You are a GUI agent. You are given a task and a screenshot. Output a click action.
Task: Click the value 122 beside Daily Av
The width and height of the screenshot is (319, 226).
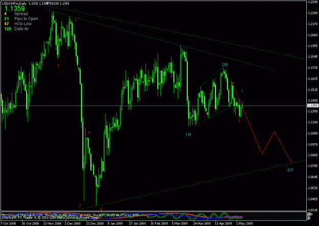coord(8,29)
